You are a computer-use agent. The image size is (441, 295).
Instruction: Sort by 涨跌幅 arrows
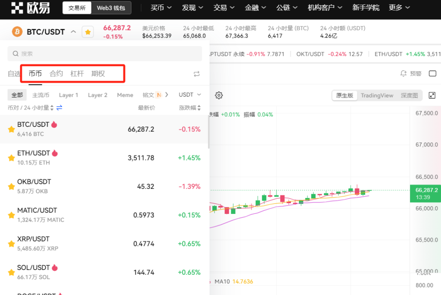click(199, 108)
